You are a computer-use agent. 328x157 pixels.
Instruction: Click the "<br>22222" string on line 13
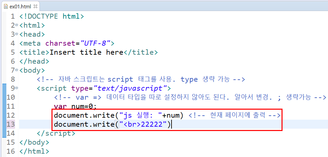tap(143, 124)
